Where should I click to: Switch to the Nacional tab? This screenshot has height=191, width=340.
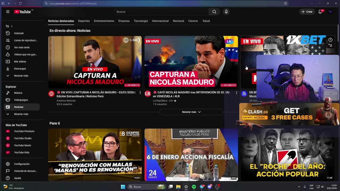pos(178,21)
